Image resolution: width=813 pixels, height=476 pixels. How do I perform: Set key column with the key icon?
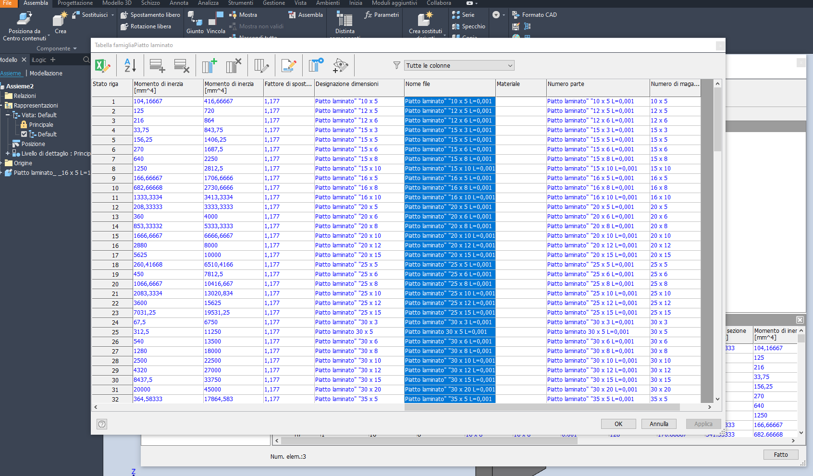point(316,65)
